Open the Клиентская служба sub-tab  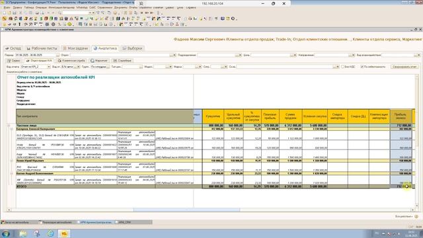(71, 61)
